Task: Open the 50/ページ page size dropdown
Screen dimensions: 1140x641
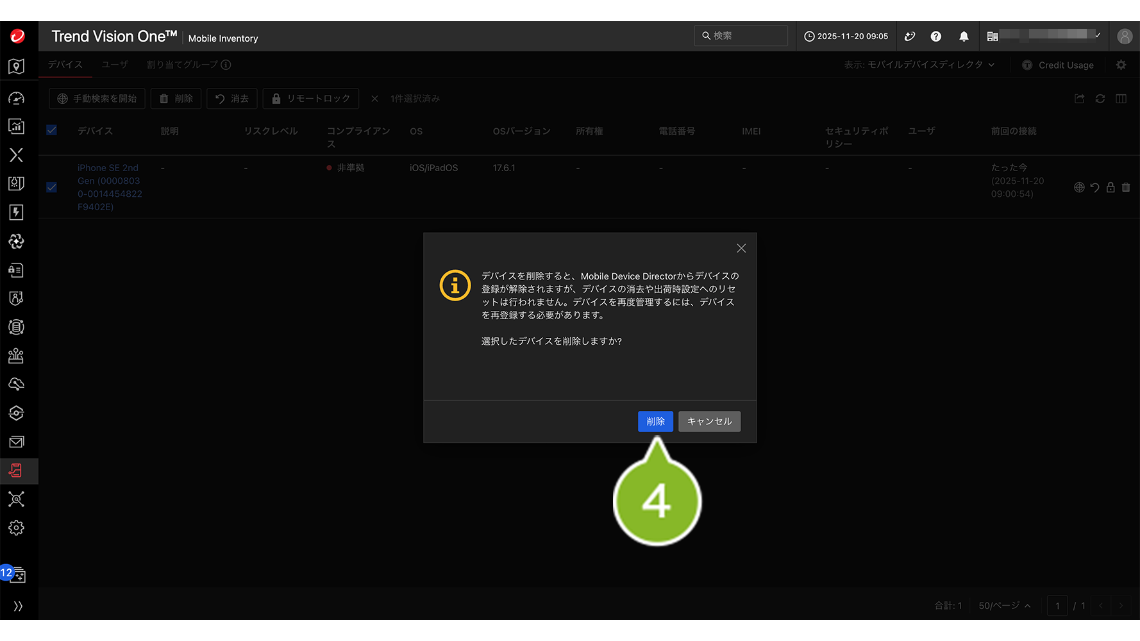Action: click(x=1004, y=606)
